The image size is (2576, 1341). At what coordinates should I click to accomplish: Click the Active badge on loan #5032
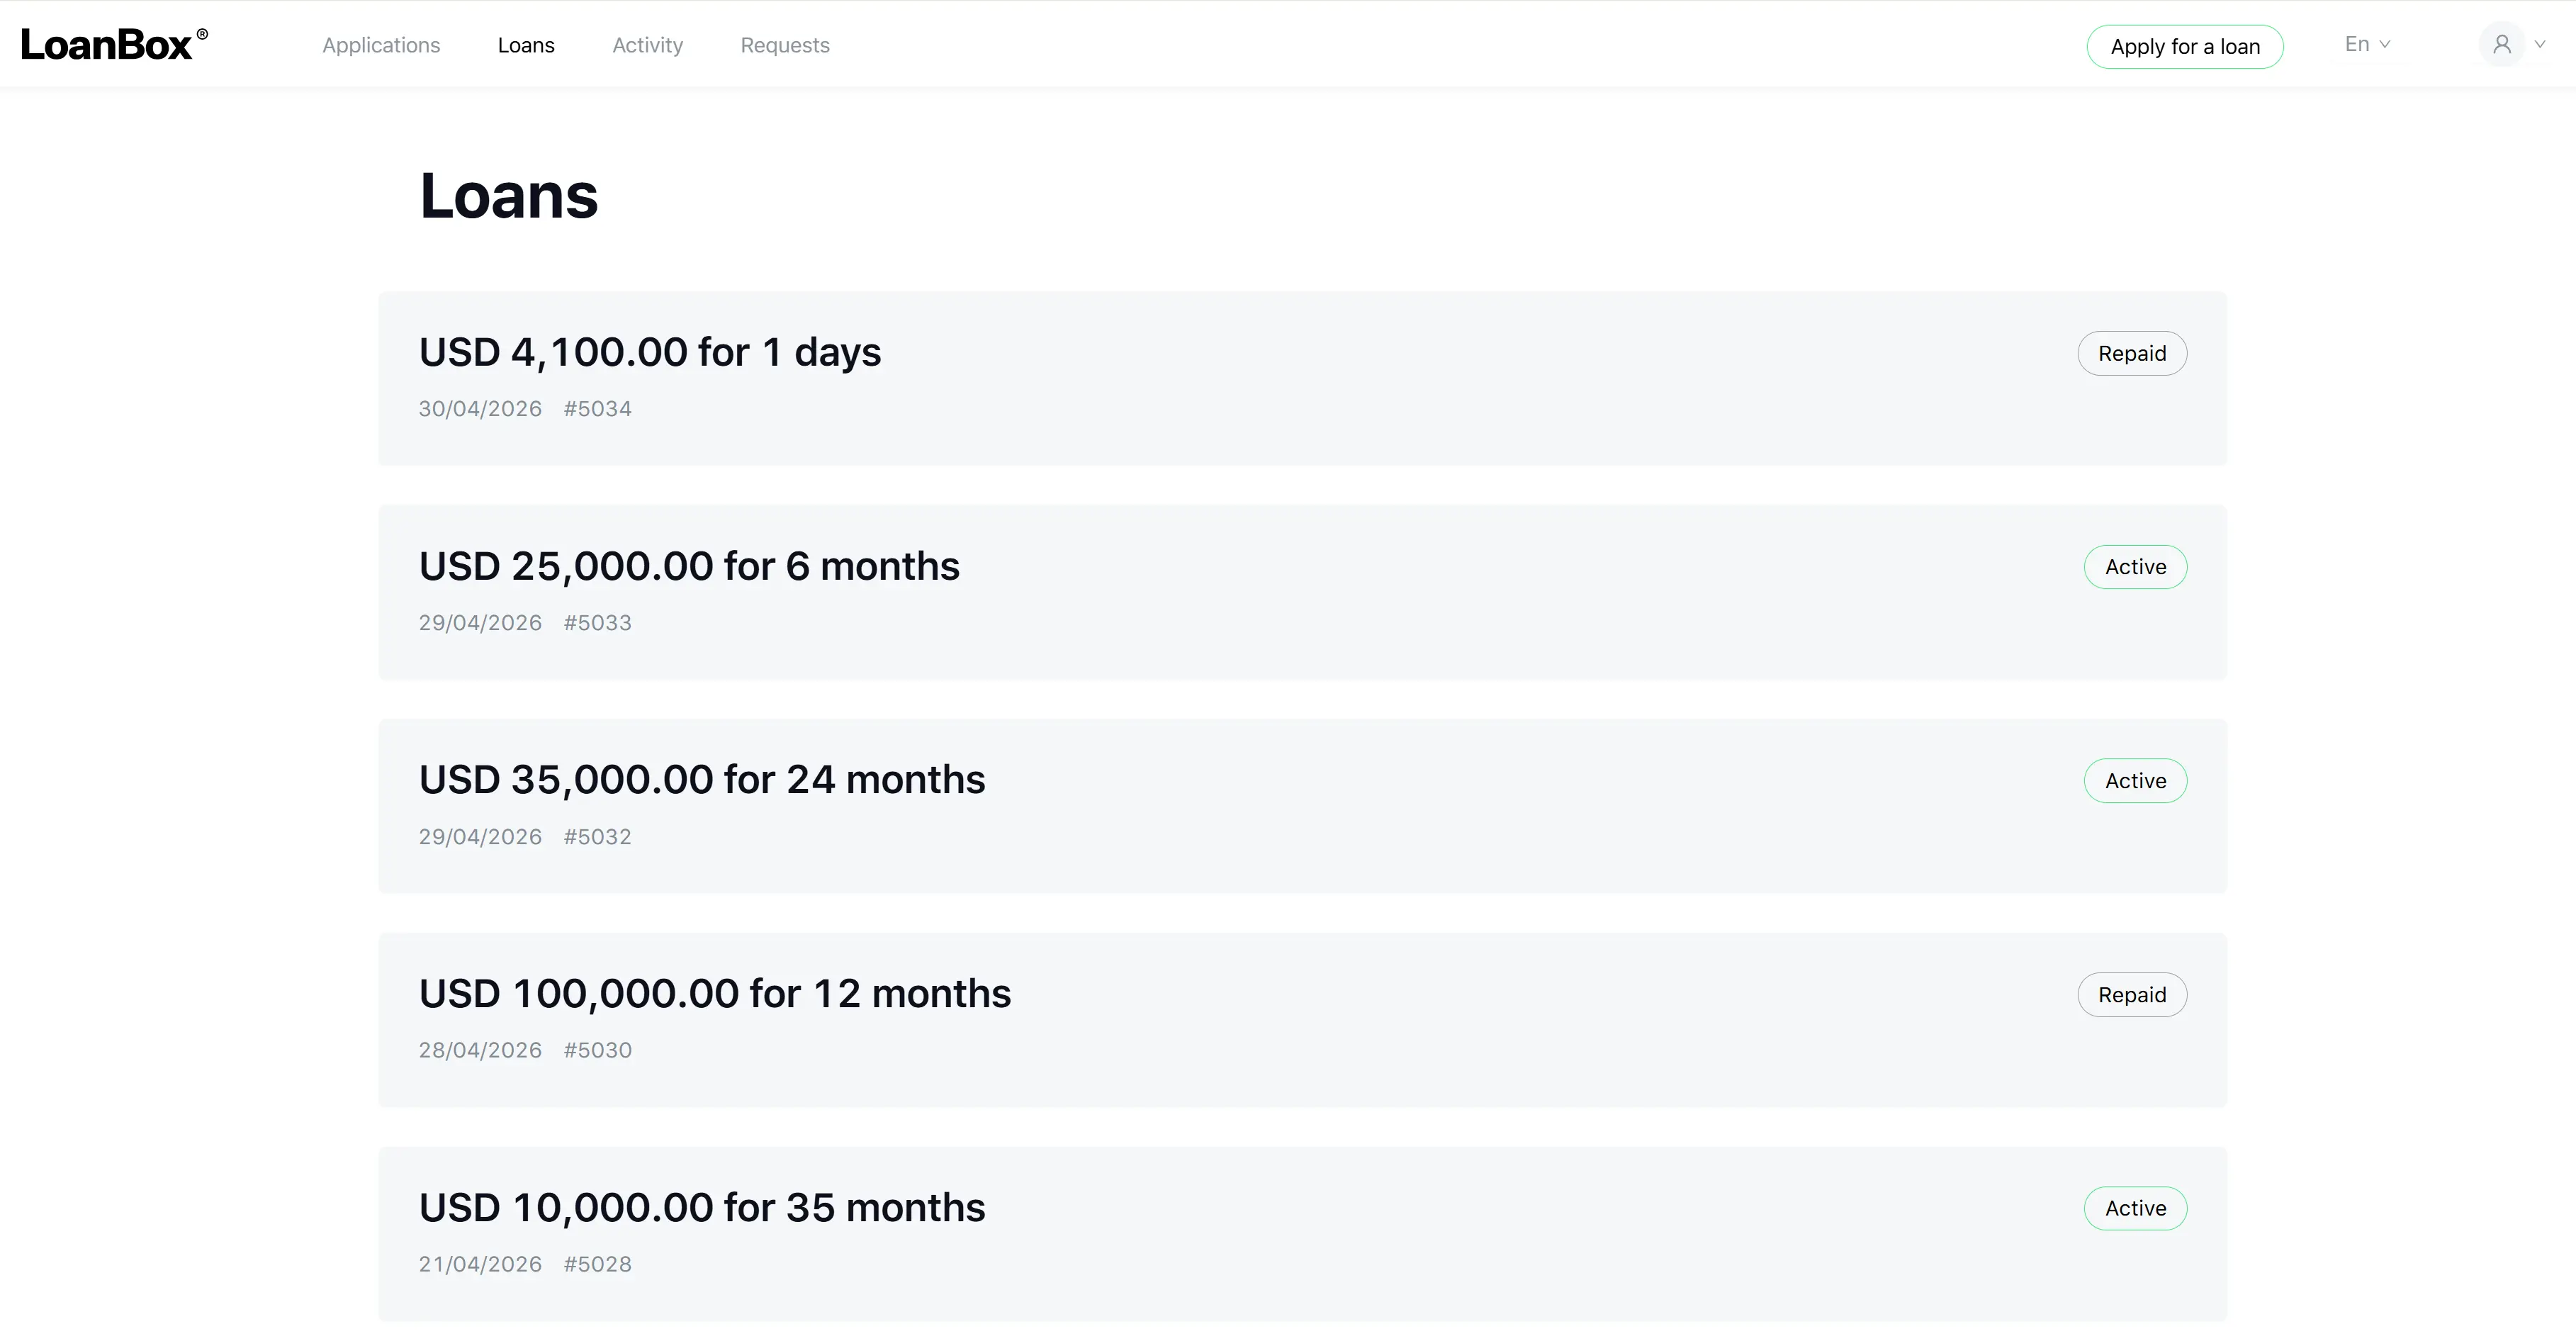pos(2135,781)
